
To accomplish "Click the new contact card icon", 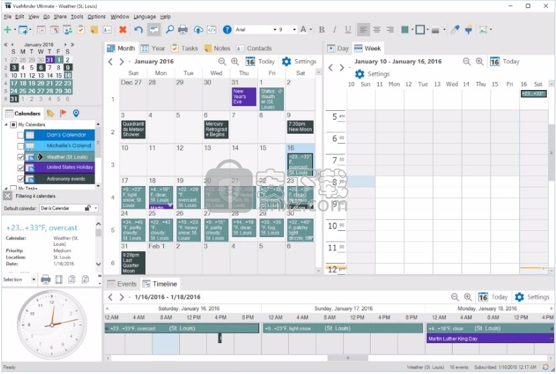I will click(107, 30).
